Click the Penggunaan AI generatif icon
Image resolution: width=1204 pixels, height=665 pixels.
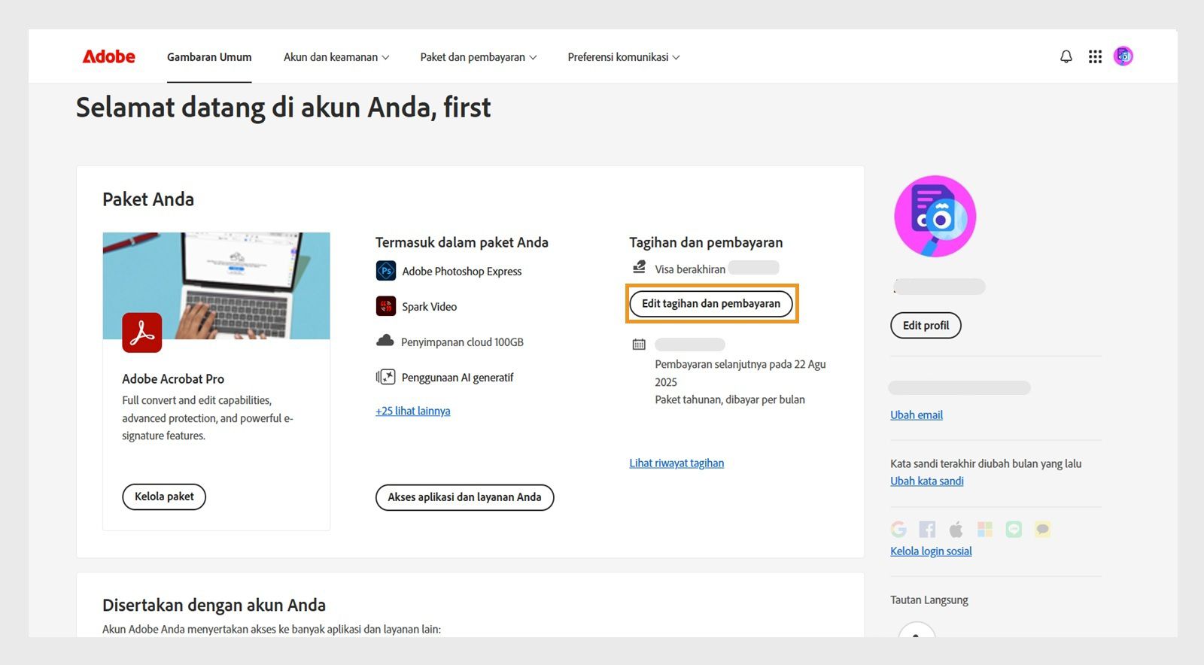(x=385, y=377)
